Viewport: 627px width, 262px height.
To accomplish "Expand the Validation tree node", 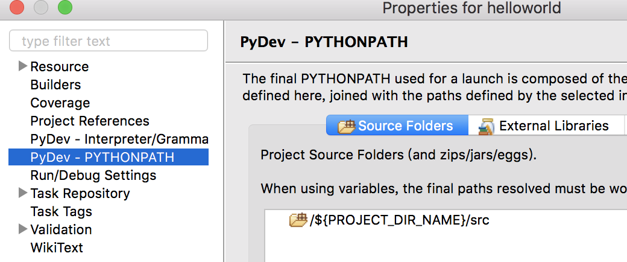I will tap(23, 229).
